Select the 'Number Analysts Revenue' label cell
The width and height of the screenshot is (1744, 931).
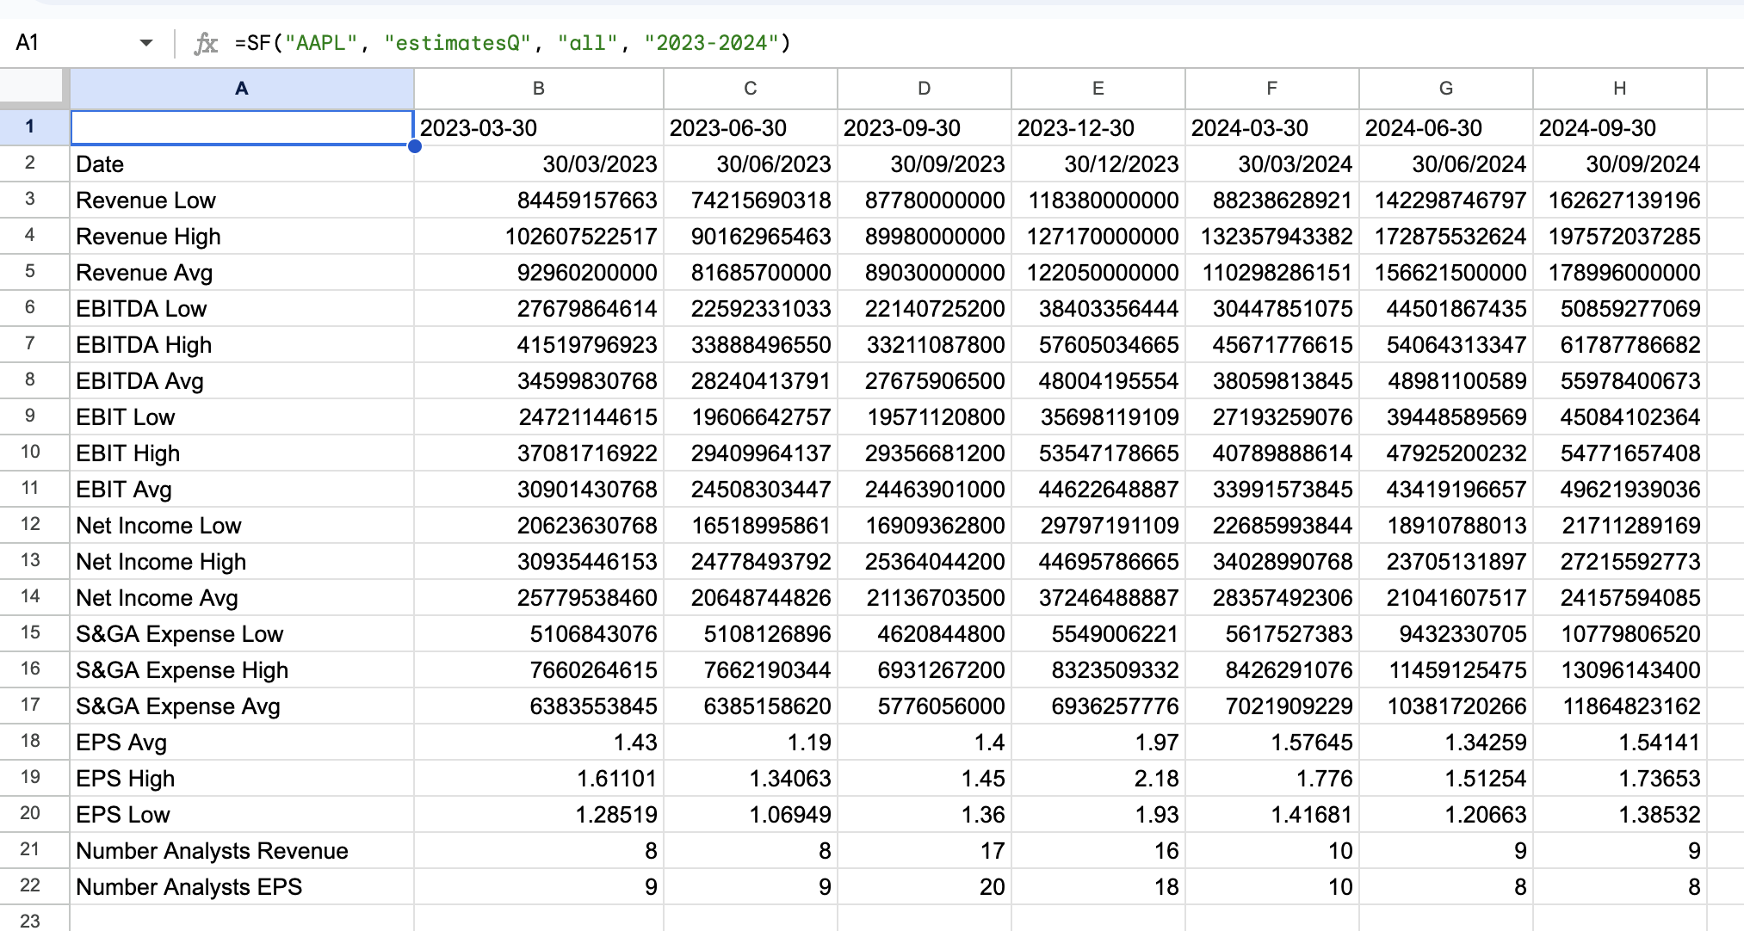(x=242, y=850)
